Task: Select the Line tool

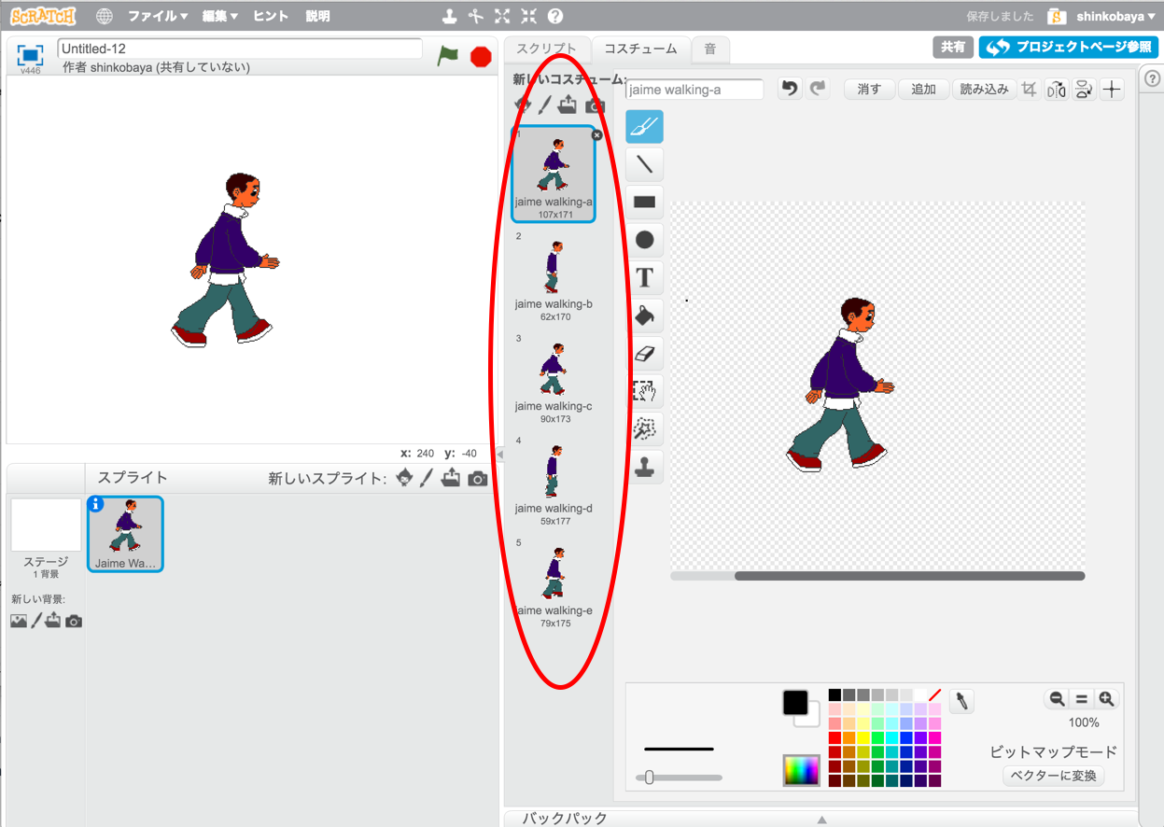Action: click(644, 164)
